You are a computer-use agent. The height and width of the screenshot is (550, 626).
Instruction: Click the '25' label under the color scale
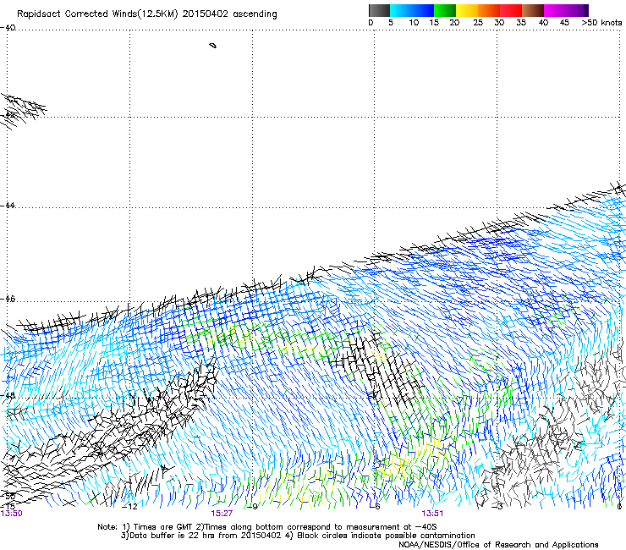pyautogui.click(x=478, y=23)
